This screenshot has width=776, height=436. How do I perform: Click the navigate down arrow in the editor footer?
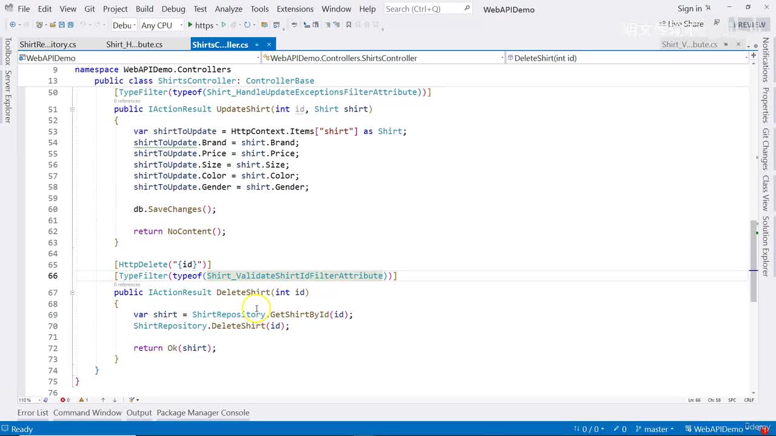pyautogui.click(x=115, y=400)
